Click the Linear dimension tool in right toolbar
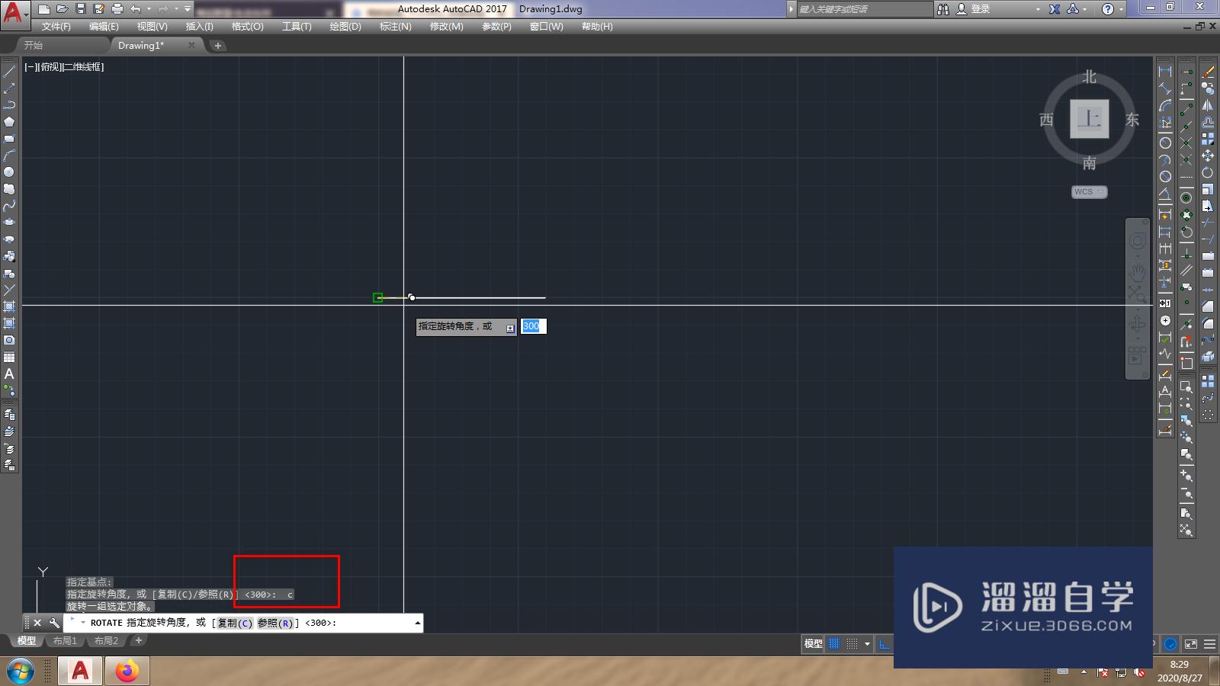 [x=1165, y=71]
